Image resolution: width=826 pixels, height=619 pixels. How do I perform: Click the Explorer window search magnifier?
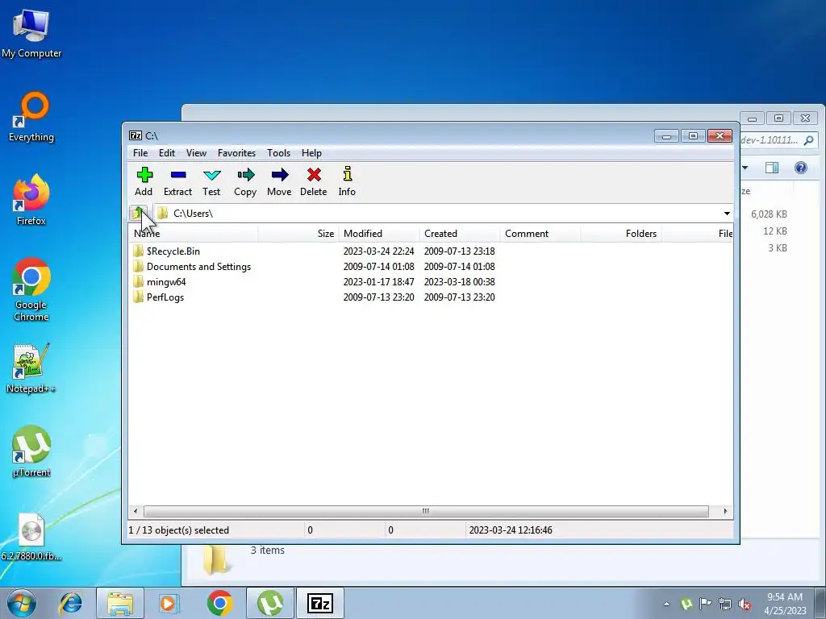[809, 140]
